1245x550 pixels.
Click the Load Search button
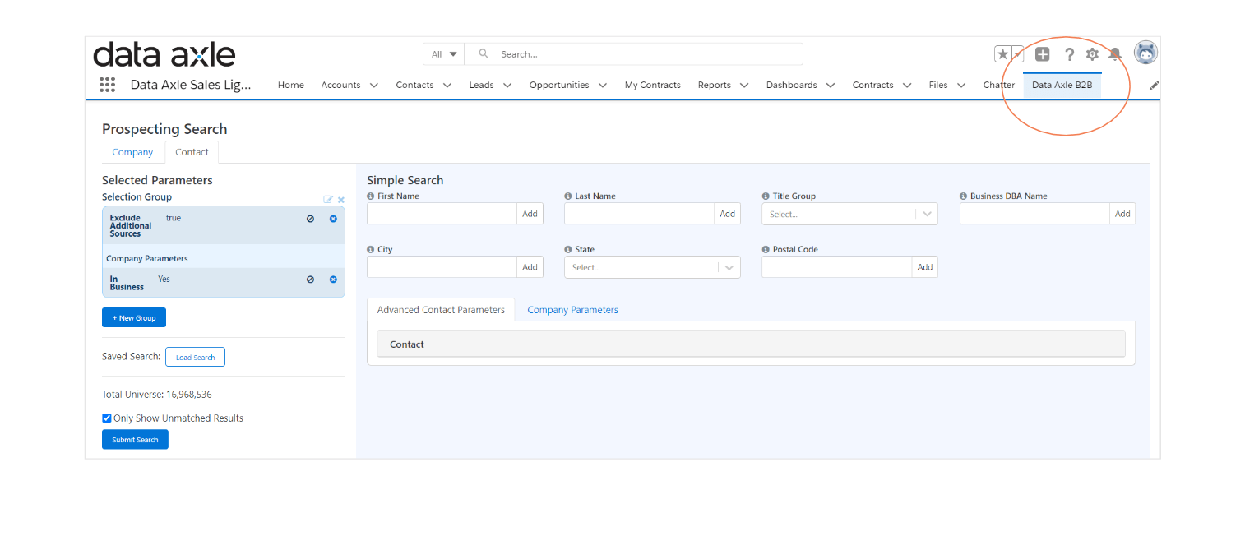tap(195, 357)
